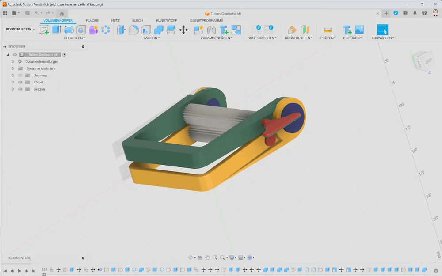Viewport: 442px width, 276px height.
Task: Expand the Dokumenteinstellungen node
Action: tap(13, 61)
